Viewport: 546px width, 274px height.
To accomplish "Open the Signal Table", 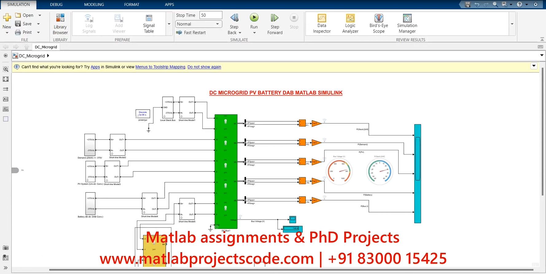I will [x=149, y=23].
